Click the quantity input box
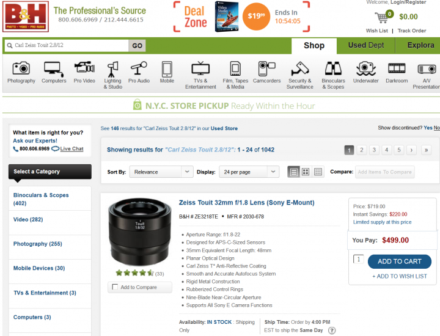 point(358,259)
